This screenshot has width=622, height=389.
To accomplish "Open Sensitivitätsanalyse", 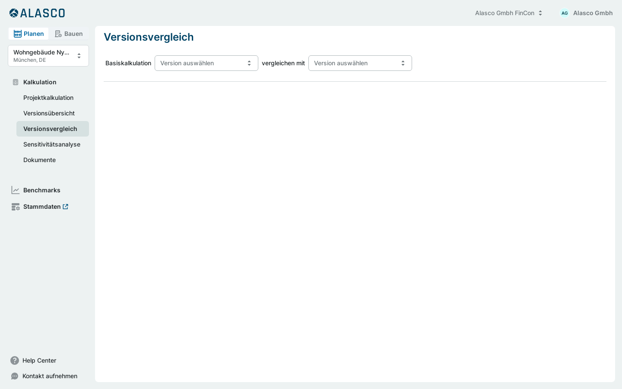I will (x=52, y=144).
